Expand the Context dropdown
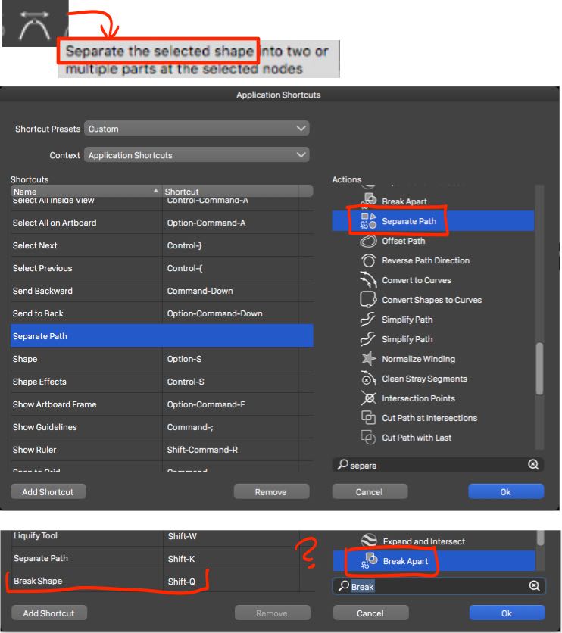 [196, 155]
